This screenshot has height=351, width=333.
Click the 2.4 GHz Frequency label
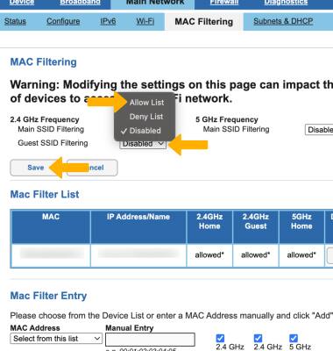tap(45, 119)
